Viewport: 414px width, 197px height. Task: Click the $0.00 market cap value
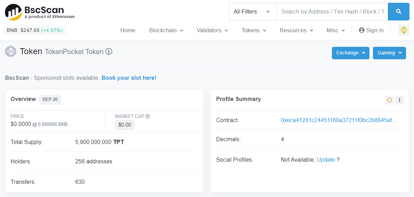pyautogui.click(x=125, y=125)
